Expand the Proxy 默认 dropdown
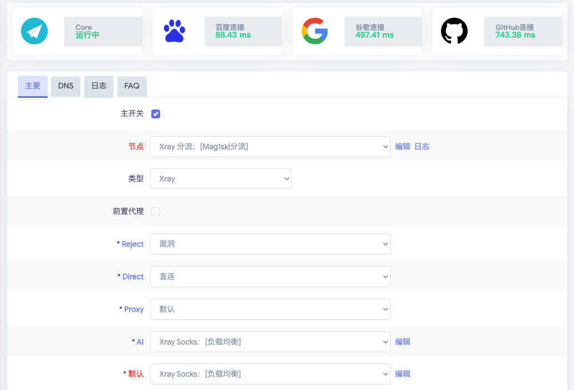This screenshot has height=390, width=574. (270, 309)
